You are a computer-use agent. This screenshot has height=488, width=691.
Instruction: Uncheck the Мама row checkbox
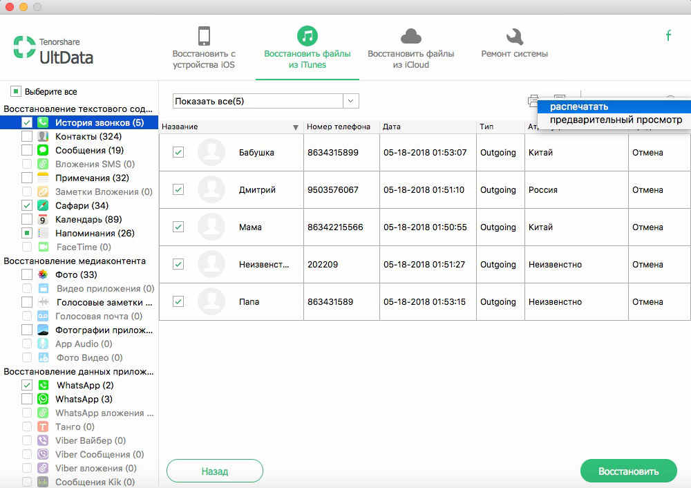[x=178, y=227]
